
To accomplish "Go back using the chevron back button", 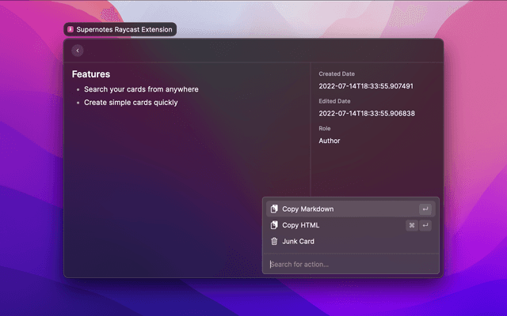I will (x=78, y=51).
